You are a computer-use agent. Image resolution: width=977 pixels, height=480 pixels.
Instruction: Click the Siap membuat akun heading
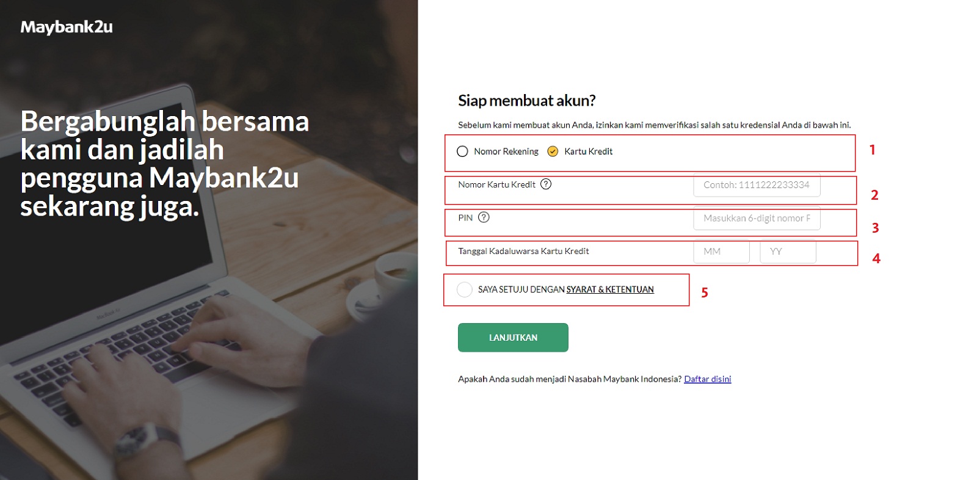[x=526, y=101]
